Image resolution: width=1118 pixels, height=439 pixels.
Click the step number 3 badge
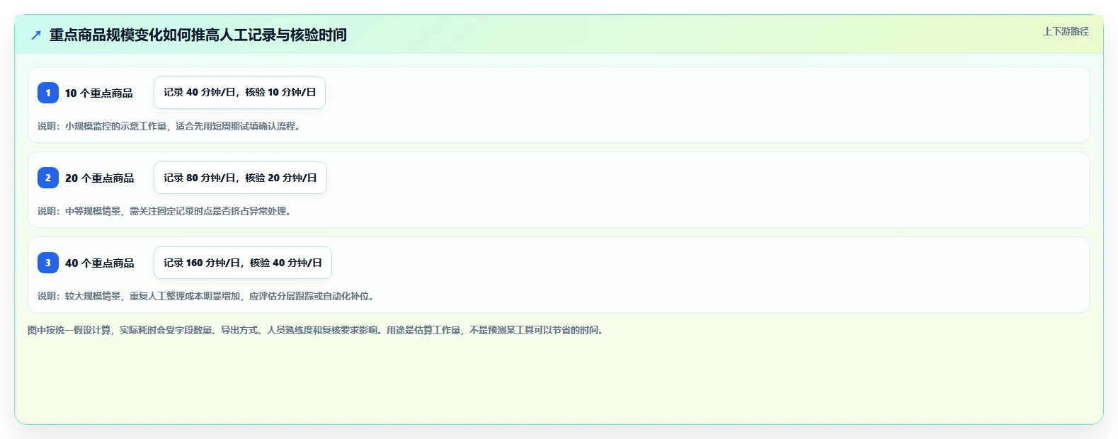click(48, 263)
